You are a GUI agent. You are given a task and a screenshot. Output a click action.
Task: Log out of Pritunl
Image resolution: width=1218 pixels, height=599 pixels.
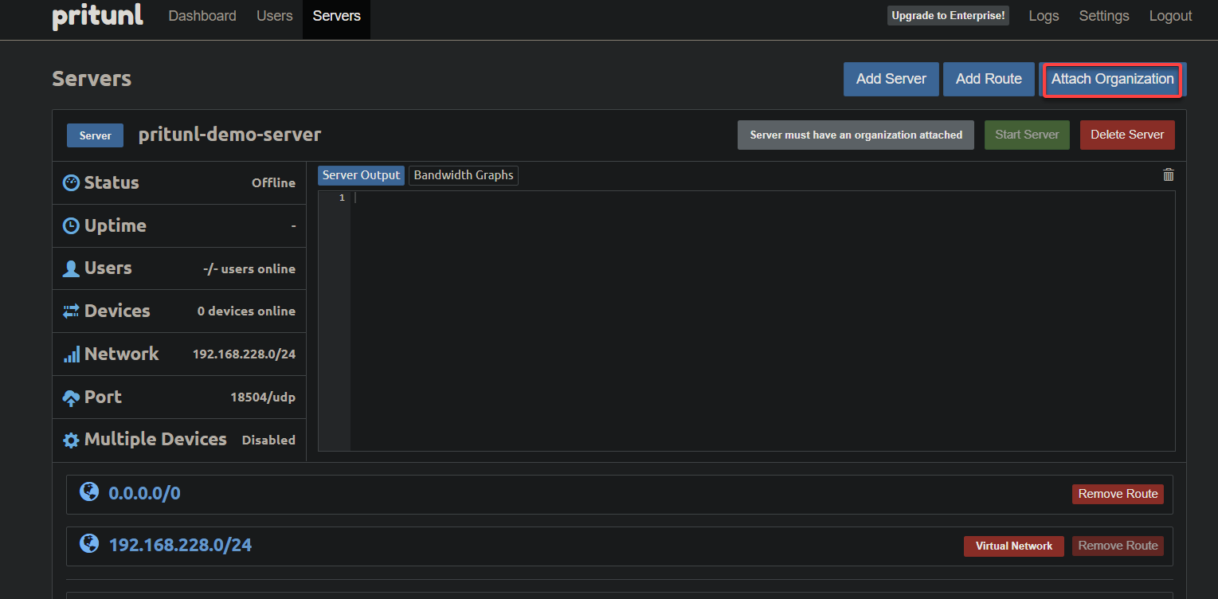pos(1170,16)
